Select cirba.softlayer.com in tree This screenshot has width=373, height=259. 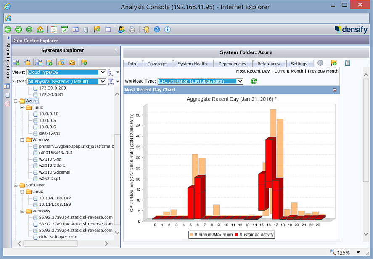click(x=58, y=237)
